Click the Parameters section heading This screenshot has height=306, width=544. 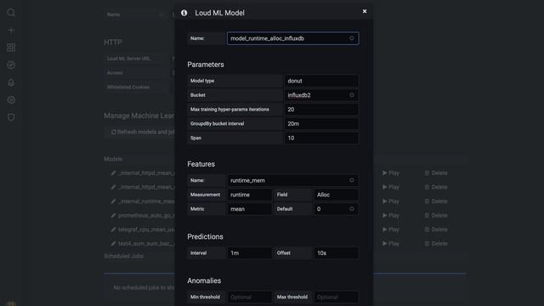coord(206,65)
